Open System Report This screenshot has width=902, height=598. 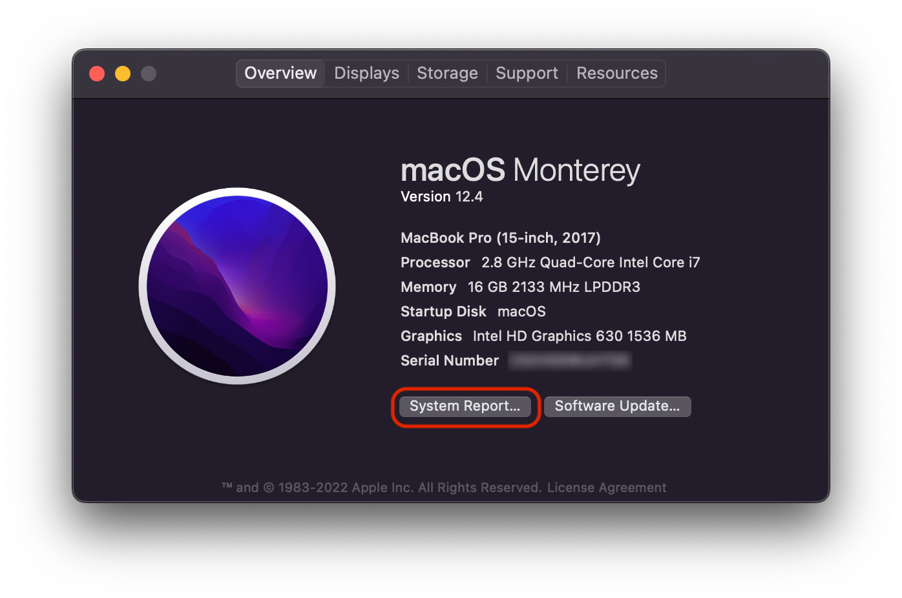coord(465,406)
